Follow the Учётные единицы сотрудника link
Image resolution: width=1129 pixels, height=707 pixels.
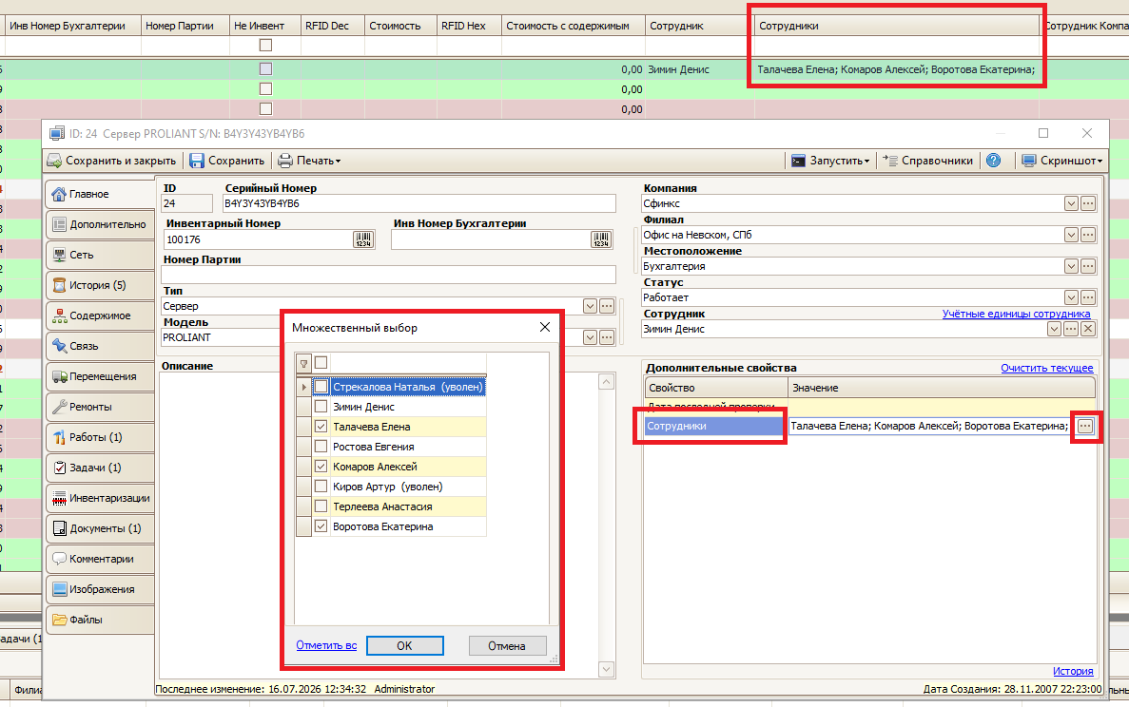(1016, 314)
